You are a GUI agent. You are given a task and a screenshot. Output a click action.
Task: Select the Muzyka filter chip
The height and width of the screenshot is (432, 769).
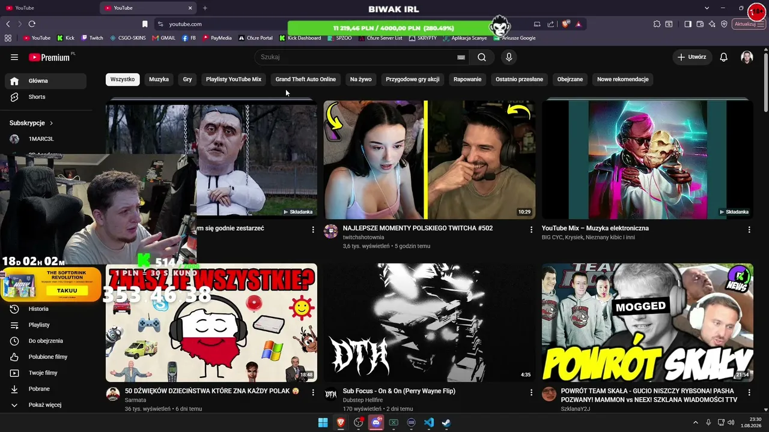pyautogui.click(x=159, y=79)
